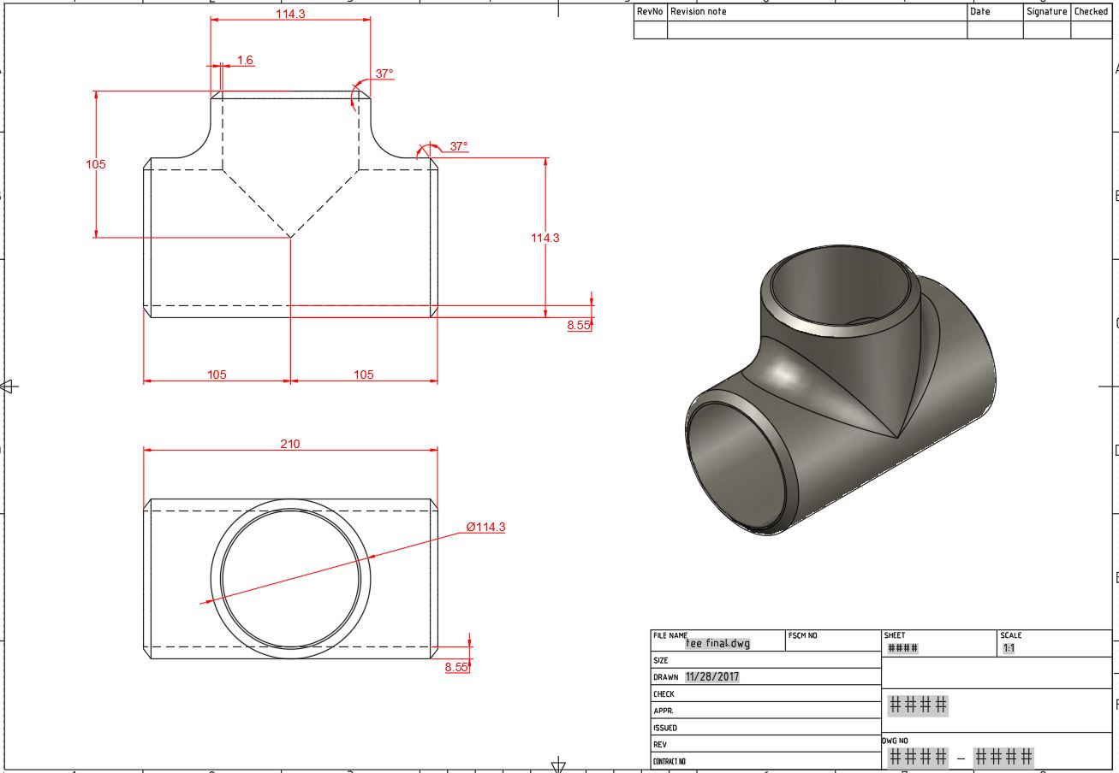
Task: Select the 8.55 dimension on bottom view
Action: (456, 667)
